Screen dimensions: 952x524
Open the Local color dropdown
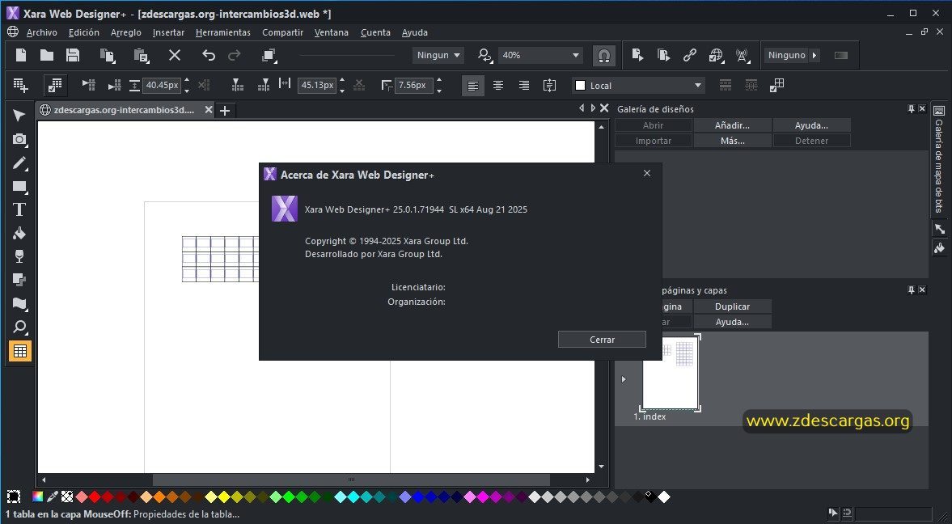(x=639, y=86)
